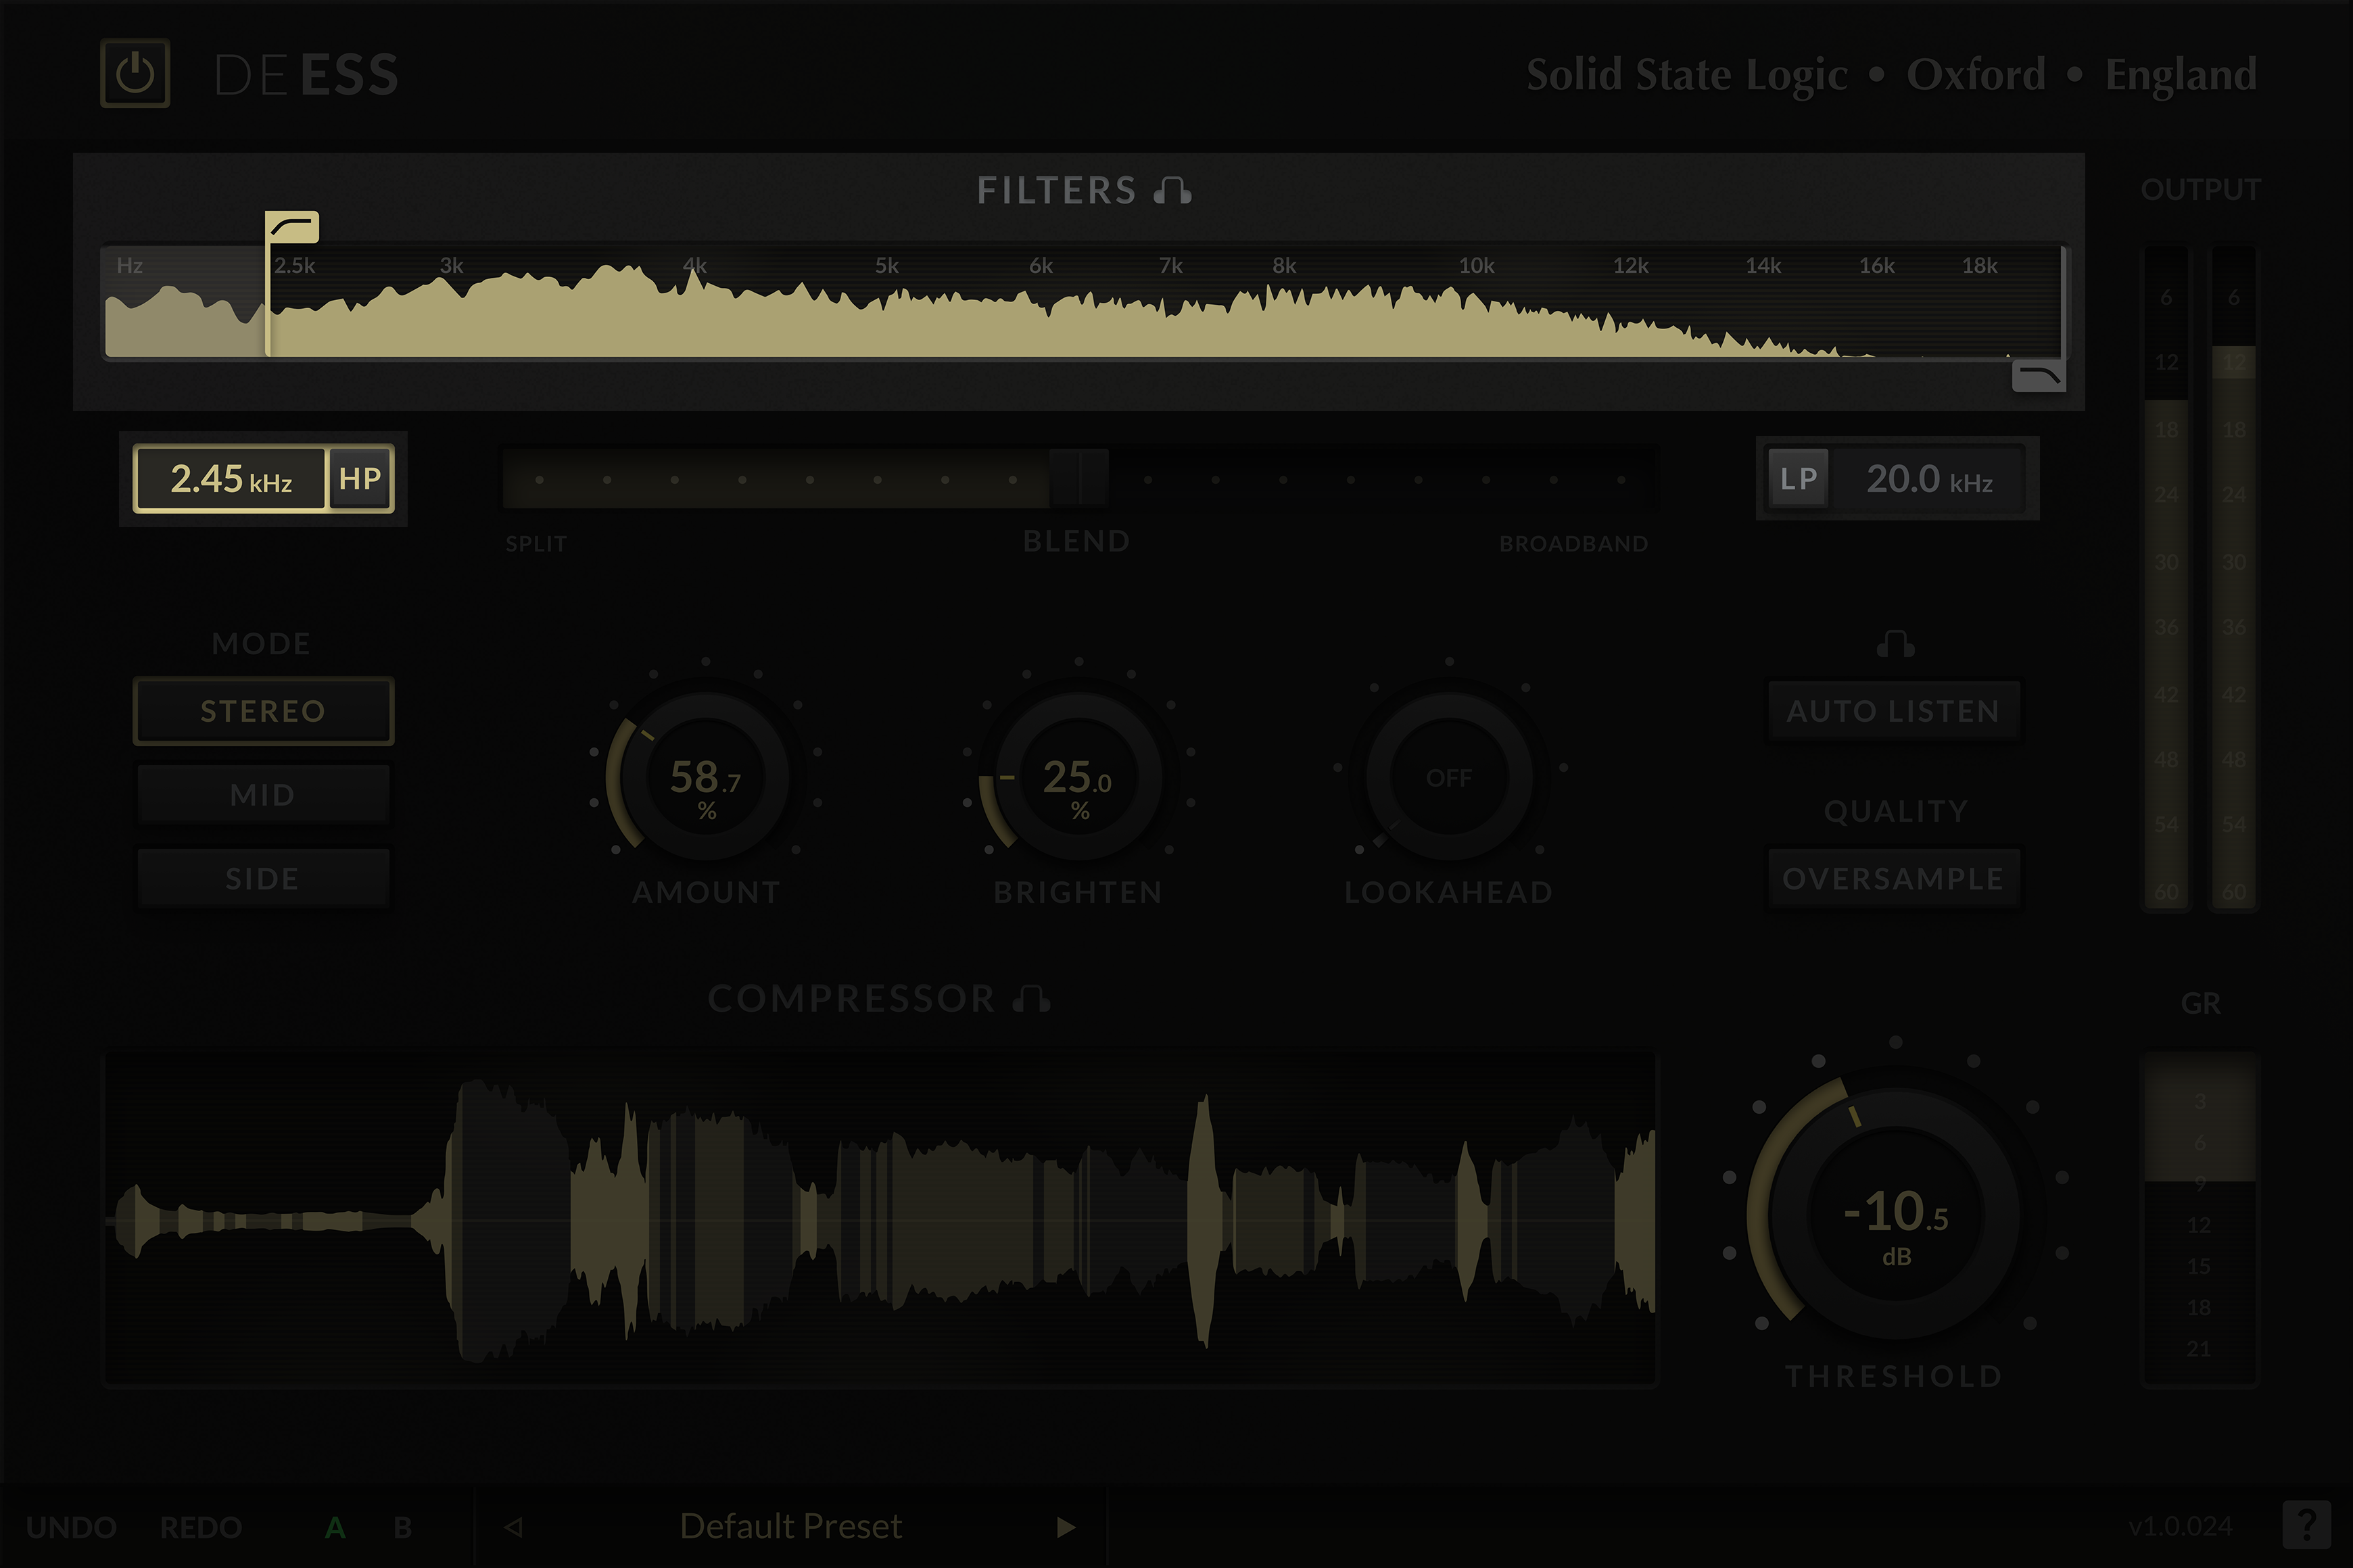Toggle the LP filter button
Screen dimensions: 2353x1568
[1799, 479]
